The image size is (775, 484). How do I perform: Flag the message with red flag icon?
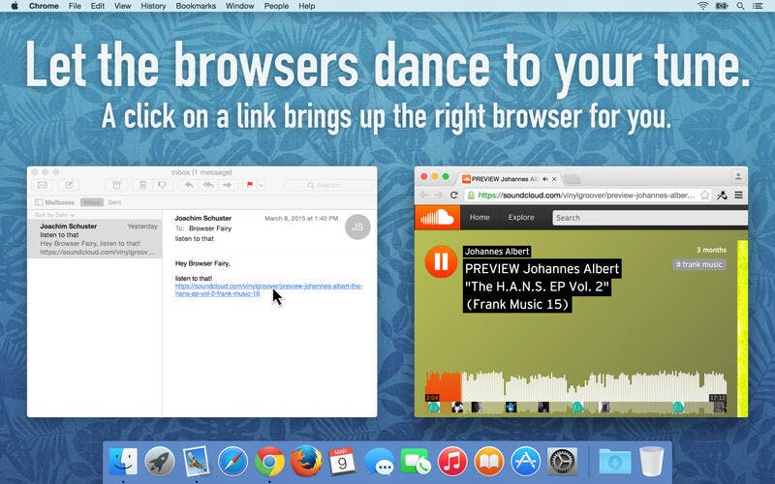click(x=250, y=185)
